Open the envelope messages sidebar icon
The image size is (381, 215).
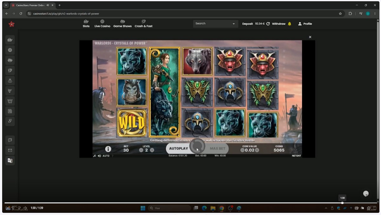[10, 150]
